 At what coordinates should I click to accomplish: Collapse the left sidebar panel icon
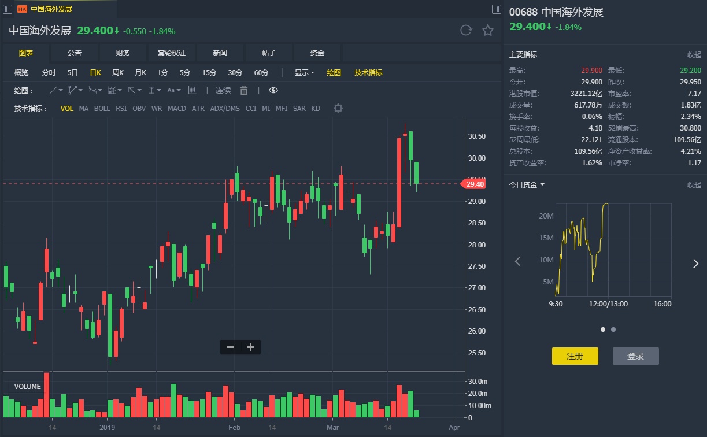click(8, 9)
